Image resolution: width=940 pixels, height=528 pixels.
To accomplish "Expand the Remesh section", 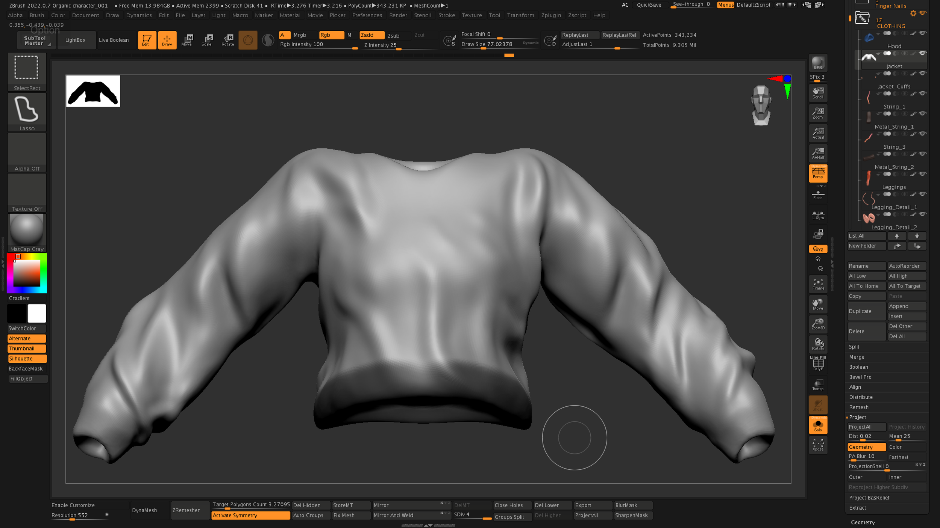I will [859, 407].
